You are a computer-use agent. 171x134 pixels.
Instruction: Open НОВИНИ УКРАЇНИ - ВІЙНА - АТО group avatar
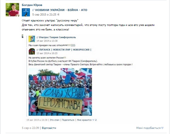26,12
